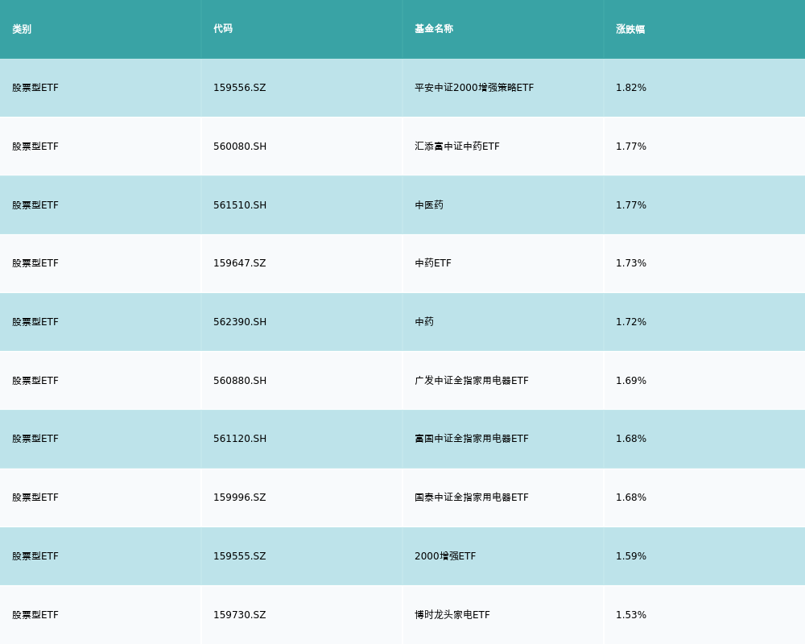Image resolution: width=805 pixels, height=644 pixels.
Task: Select code 560080.SH
Action: pyautogui.click(x=240, y=147)
